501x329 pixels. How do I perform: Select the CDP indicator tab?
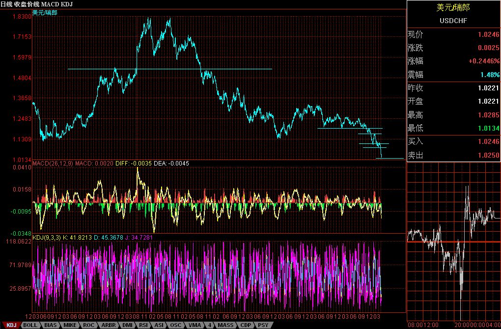[245, 325]
